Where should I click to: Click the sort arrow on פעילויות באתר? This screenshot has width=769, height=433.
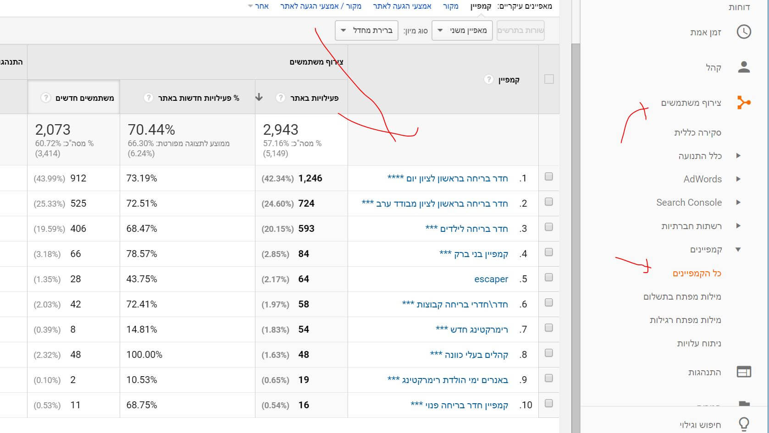pyautogui.click(x=259, y=97)
